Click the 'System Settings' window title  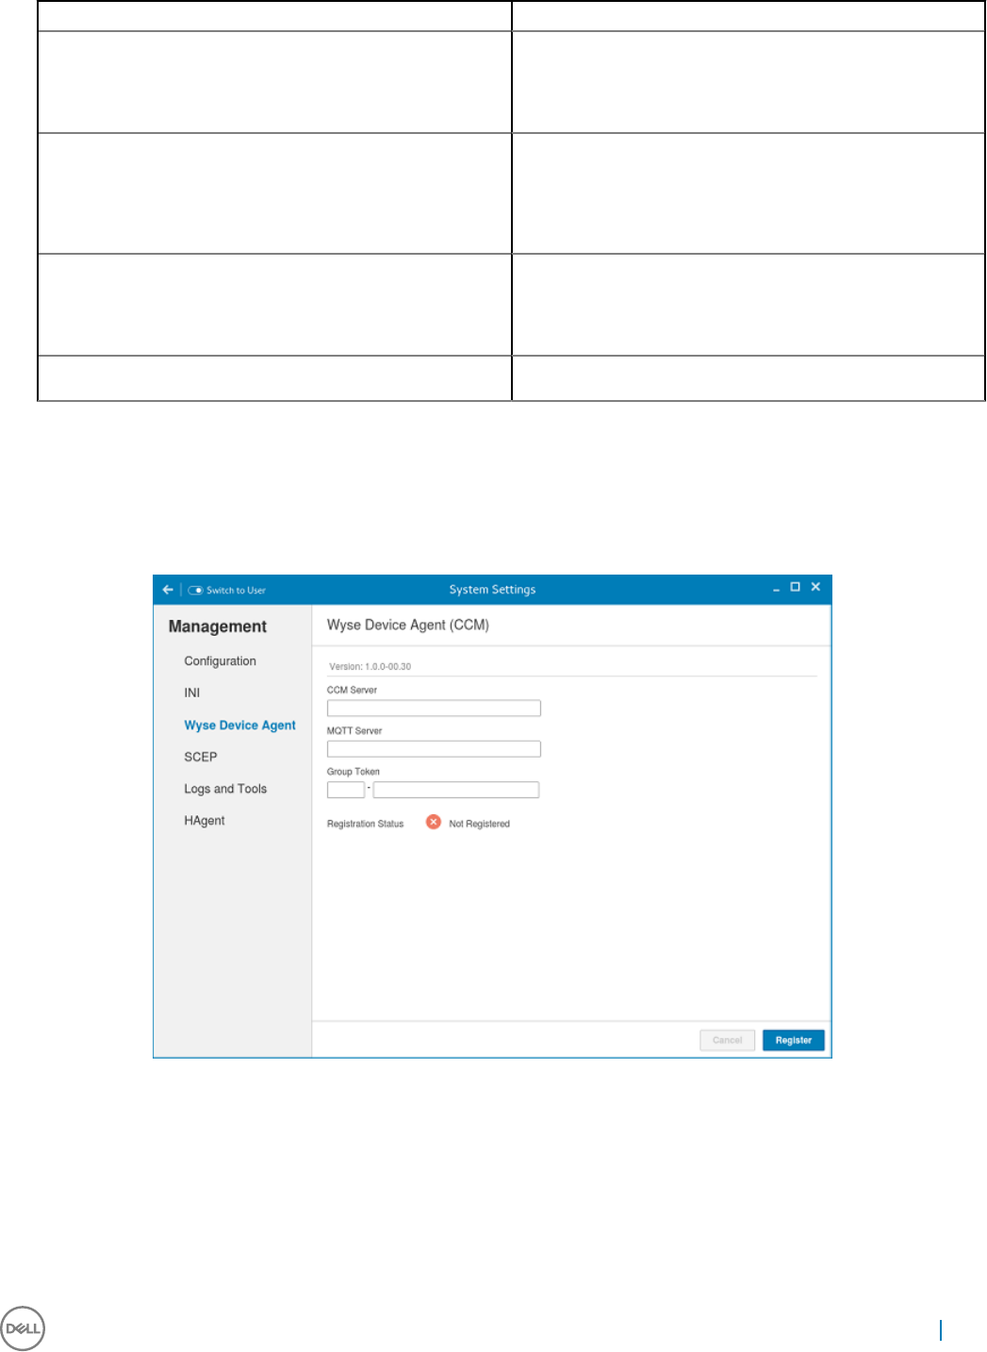pyautogui.click(x=492, y=590)
